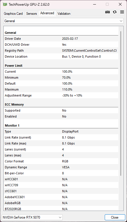Click the Device Location value
The width and height of the screenshot is (127, 222).
(x=81, y=56)
